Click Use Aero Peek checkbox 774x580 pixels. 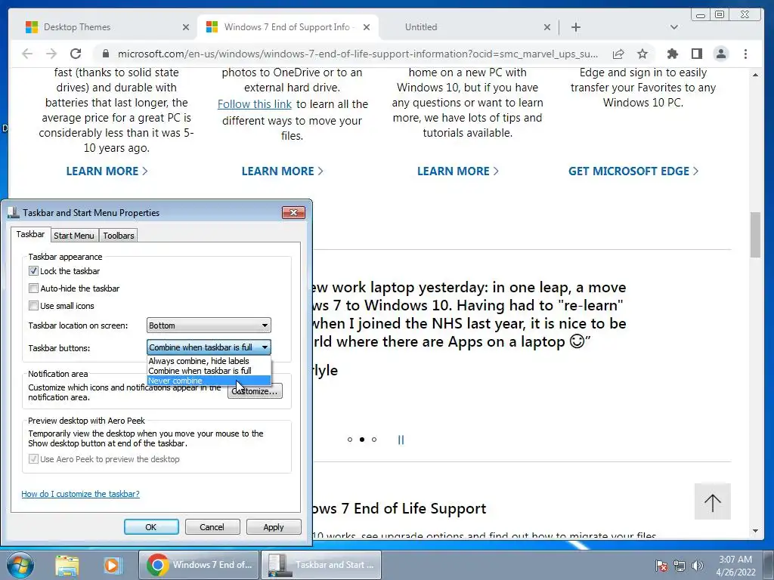(x=33, y=459)
